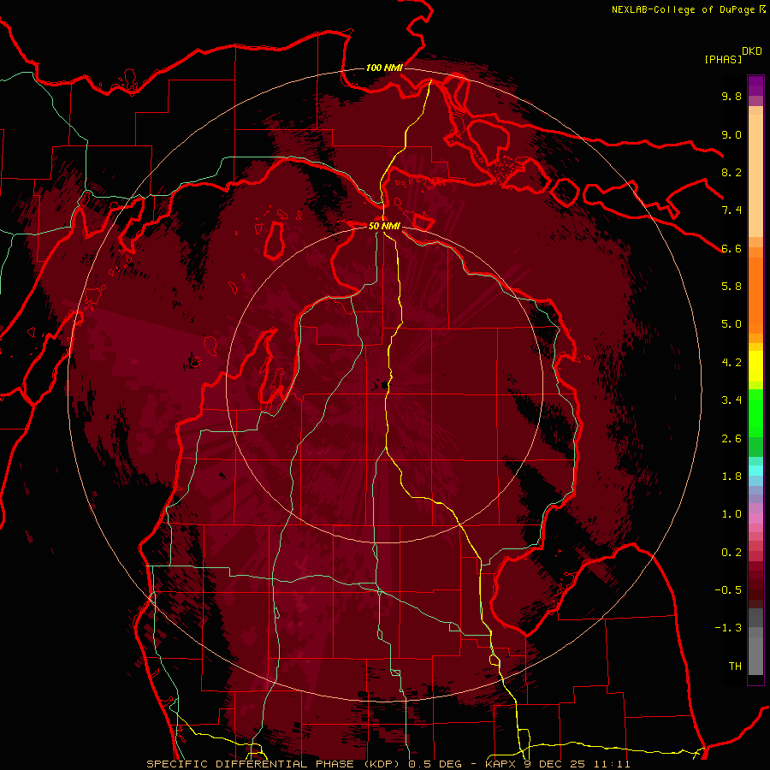Click the black radar site dot at map center
This screenshot has height=770, width=770.
point(384,387)
